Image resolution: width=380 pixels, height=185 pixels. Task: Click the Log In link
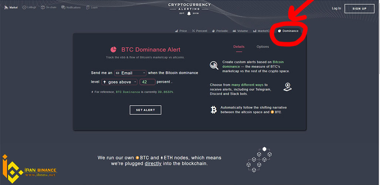[x=336, y=8]
